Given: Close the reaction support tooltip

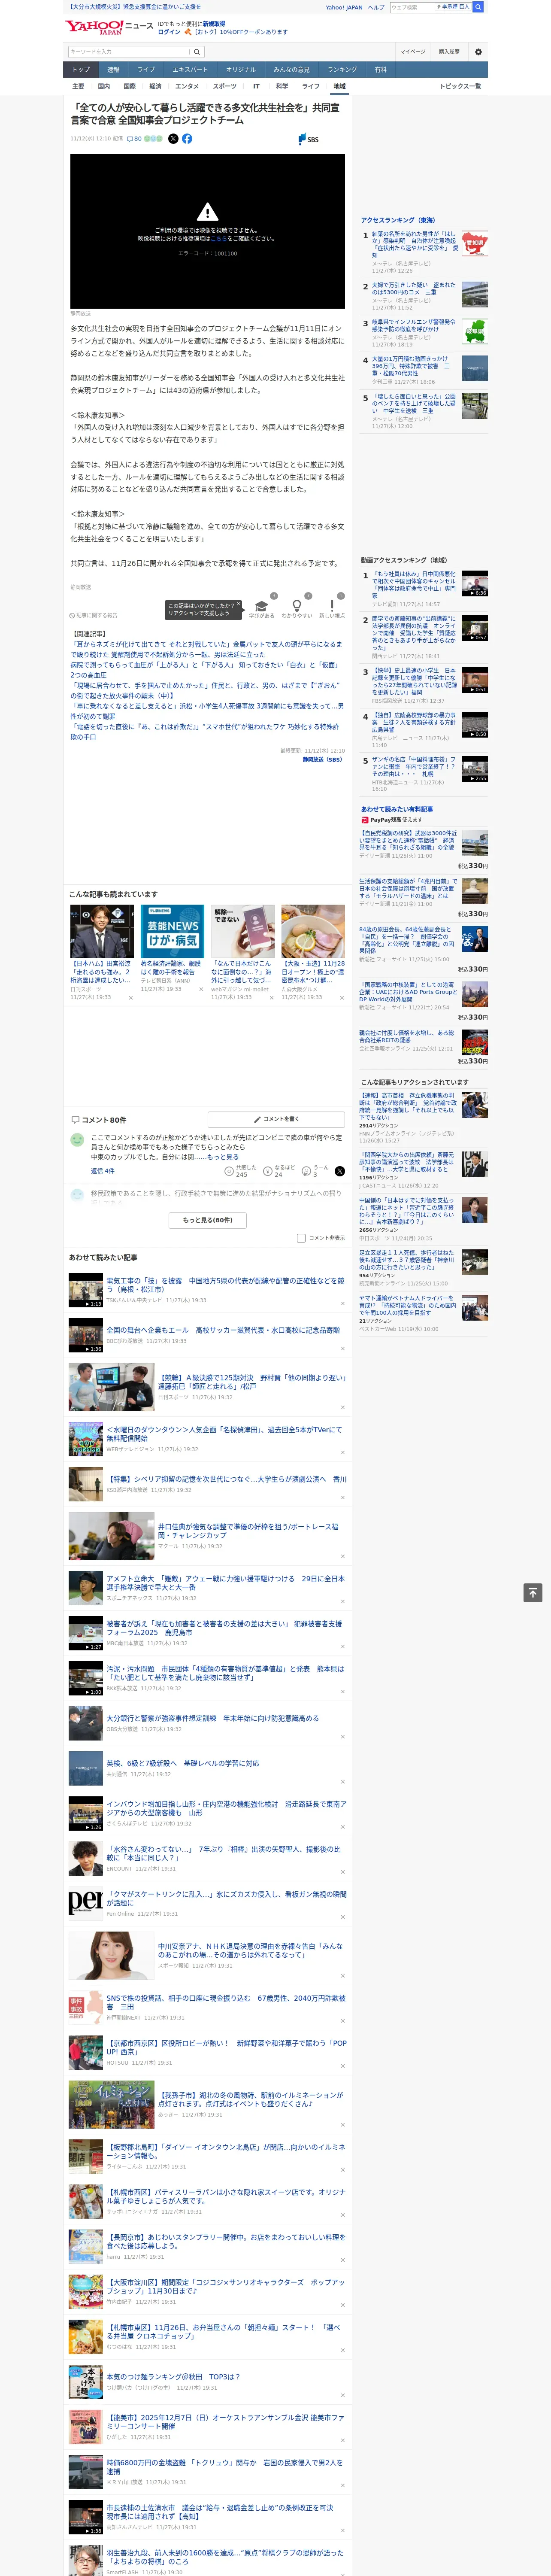Looking at the screenshot, I should tap(238, 605).
